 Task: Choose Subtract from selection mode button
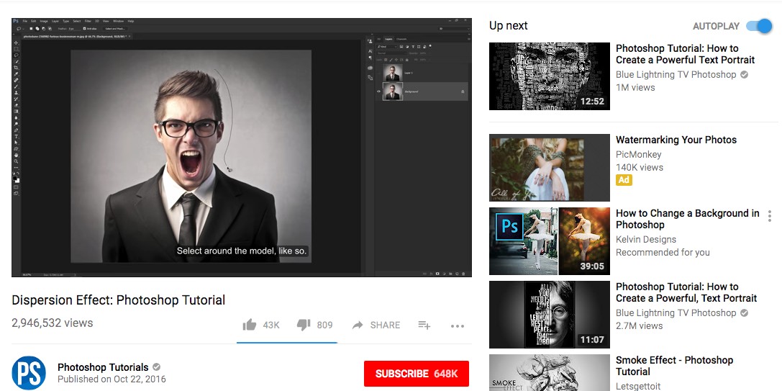(x=43, y=29)
